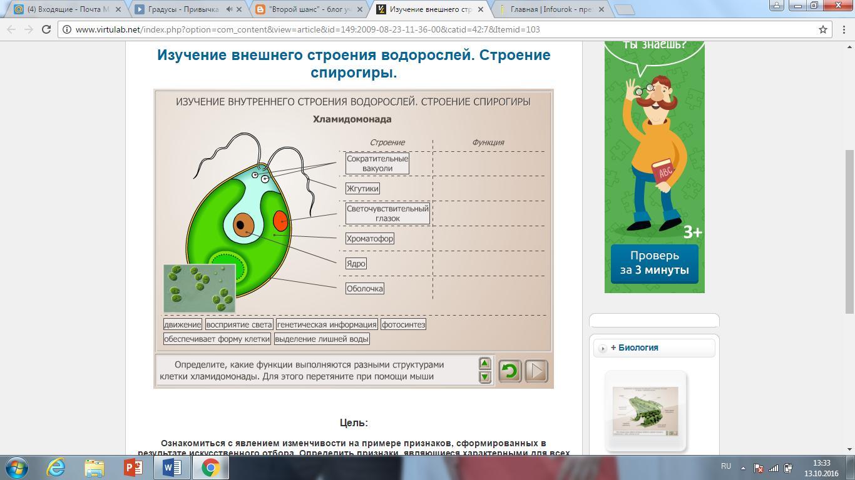Viewport: 855px width, 480px height.
Task: Click the green reset arrow button
Action: pos(509,371)
